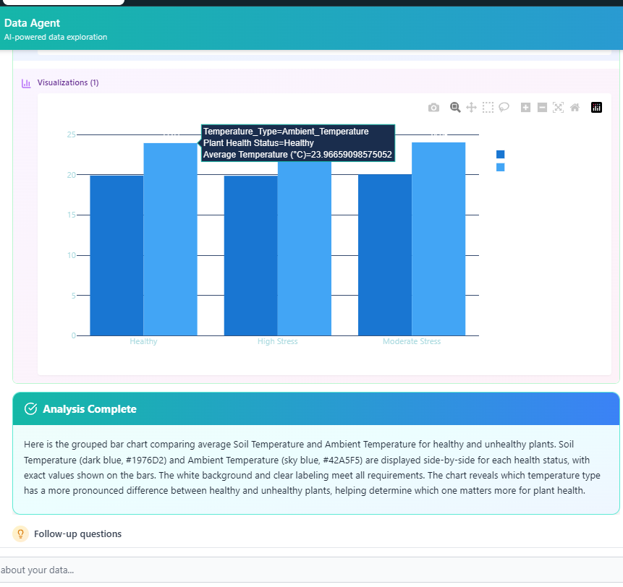Toggle the dark blue Soil Temperature legend swatch

tap(501, 155)
